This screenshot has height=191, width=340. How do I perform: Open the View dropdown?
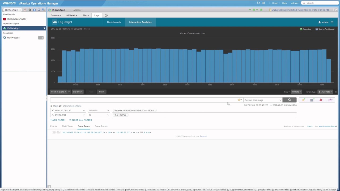coord(310,126)
